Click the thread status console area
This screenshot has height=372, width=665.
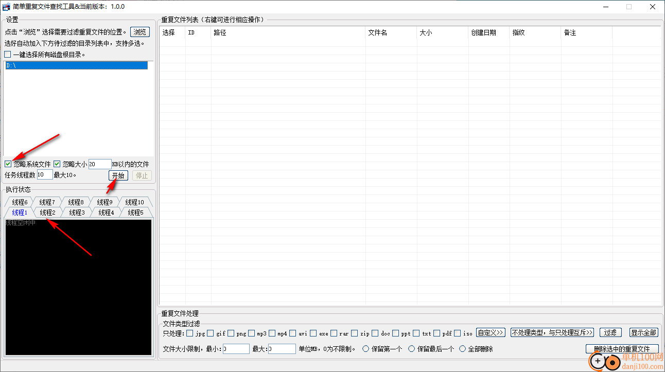pyautogui.click(x=78, y=287)
